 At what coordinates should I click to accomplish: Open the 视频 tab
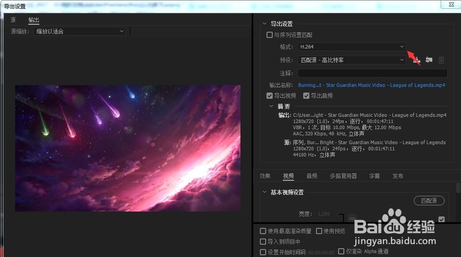289,176
